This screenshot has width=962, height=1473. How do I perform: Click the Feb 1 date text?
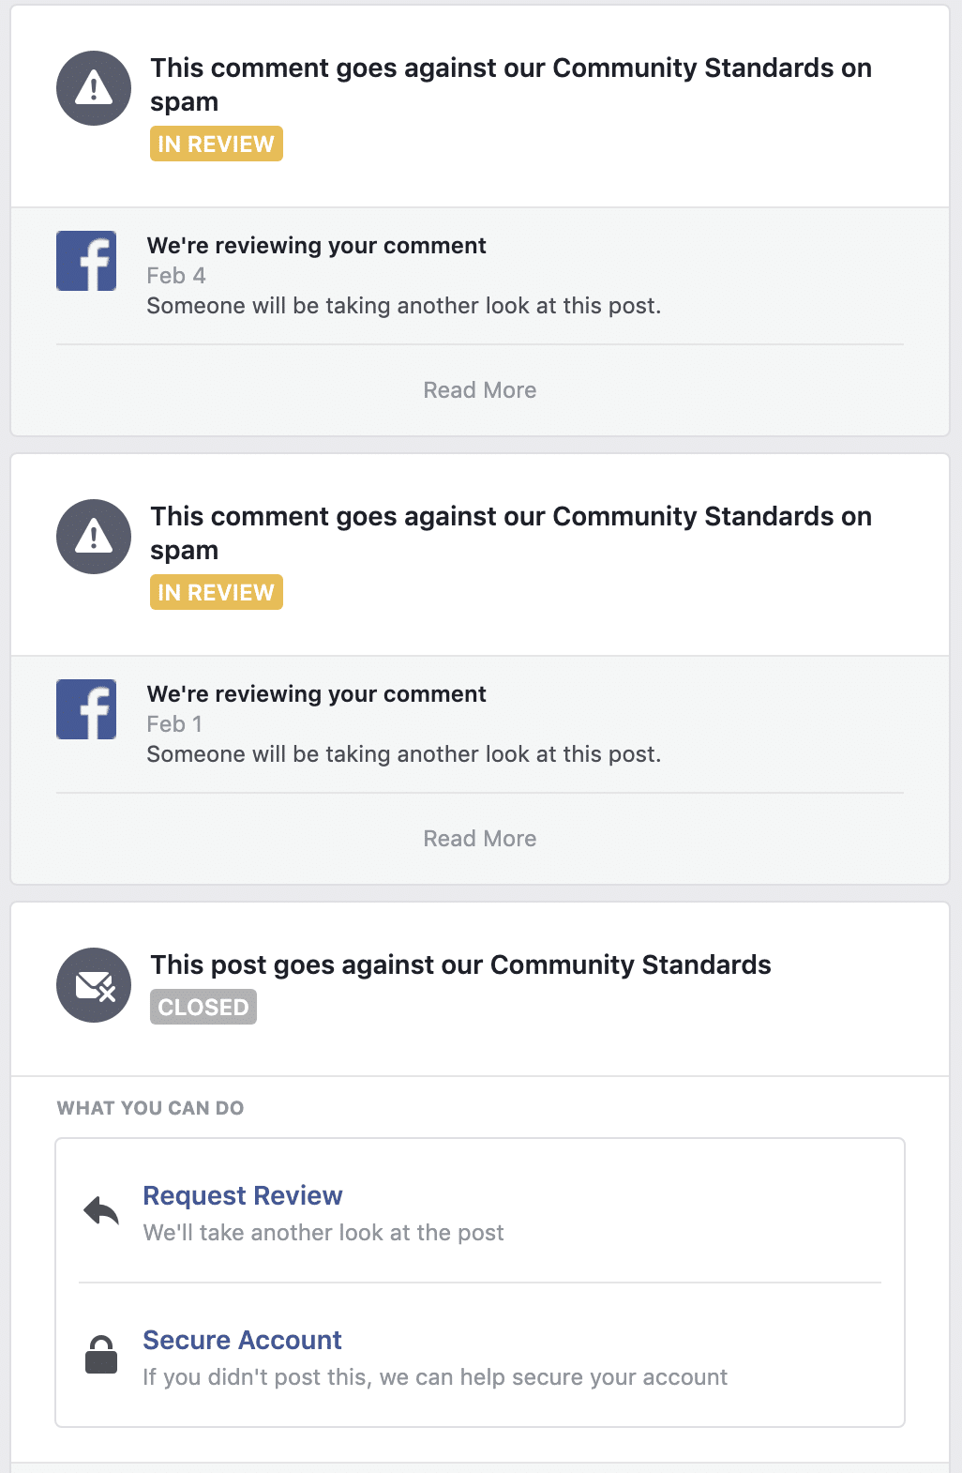(x=174, y=723)
